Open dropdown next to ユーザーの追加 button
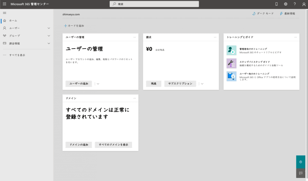The image size is (308, 181). pos(98,84)
